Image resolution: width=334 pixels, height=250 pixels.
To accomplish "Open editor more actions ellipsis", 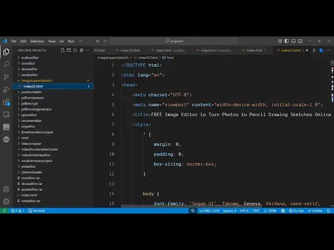I will (328, 51).
